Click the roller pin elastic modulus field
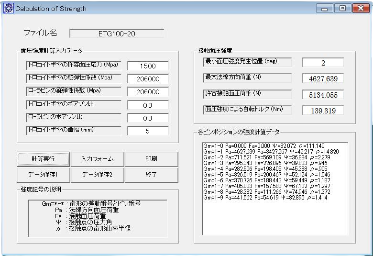Screen dimensions: 373x256 point(148,92)
